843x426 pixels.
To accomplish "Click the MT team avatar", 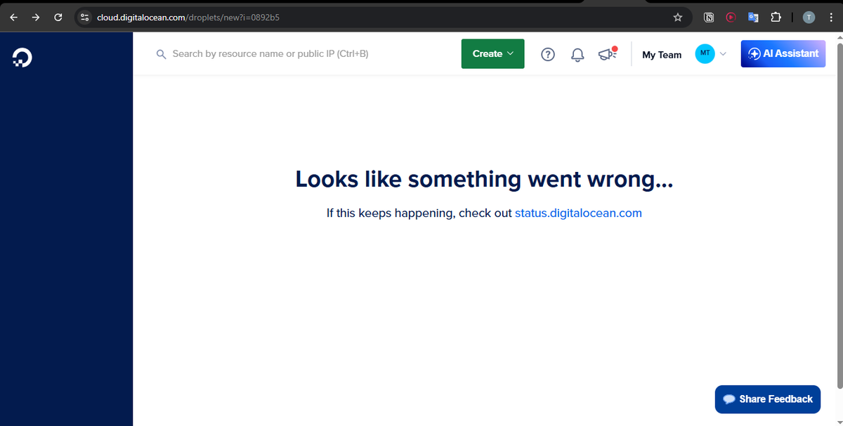I will coord(705,54).
